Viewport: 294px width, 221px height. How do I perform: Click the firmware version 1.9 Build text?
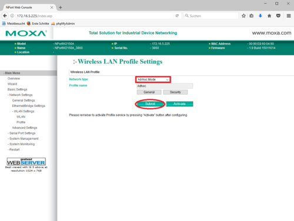pos(262,48)
